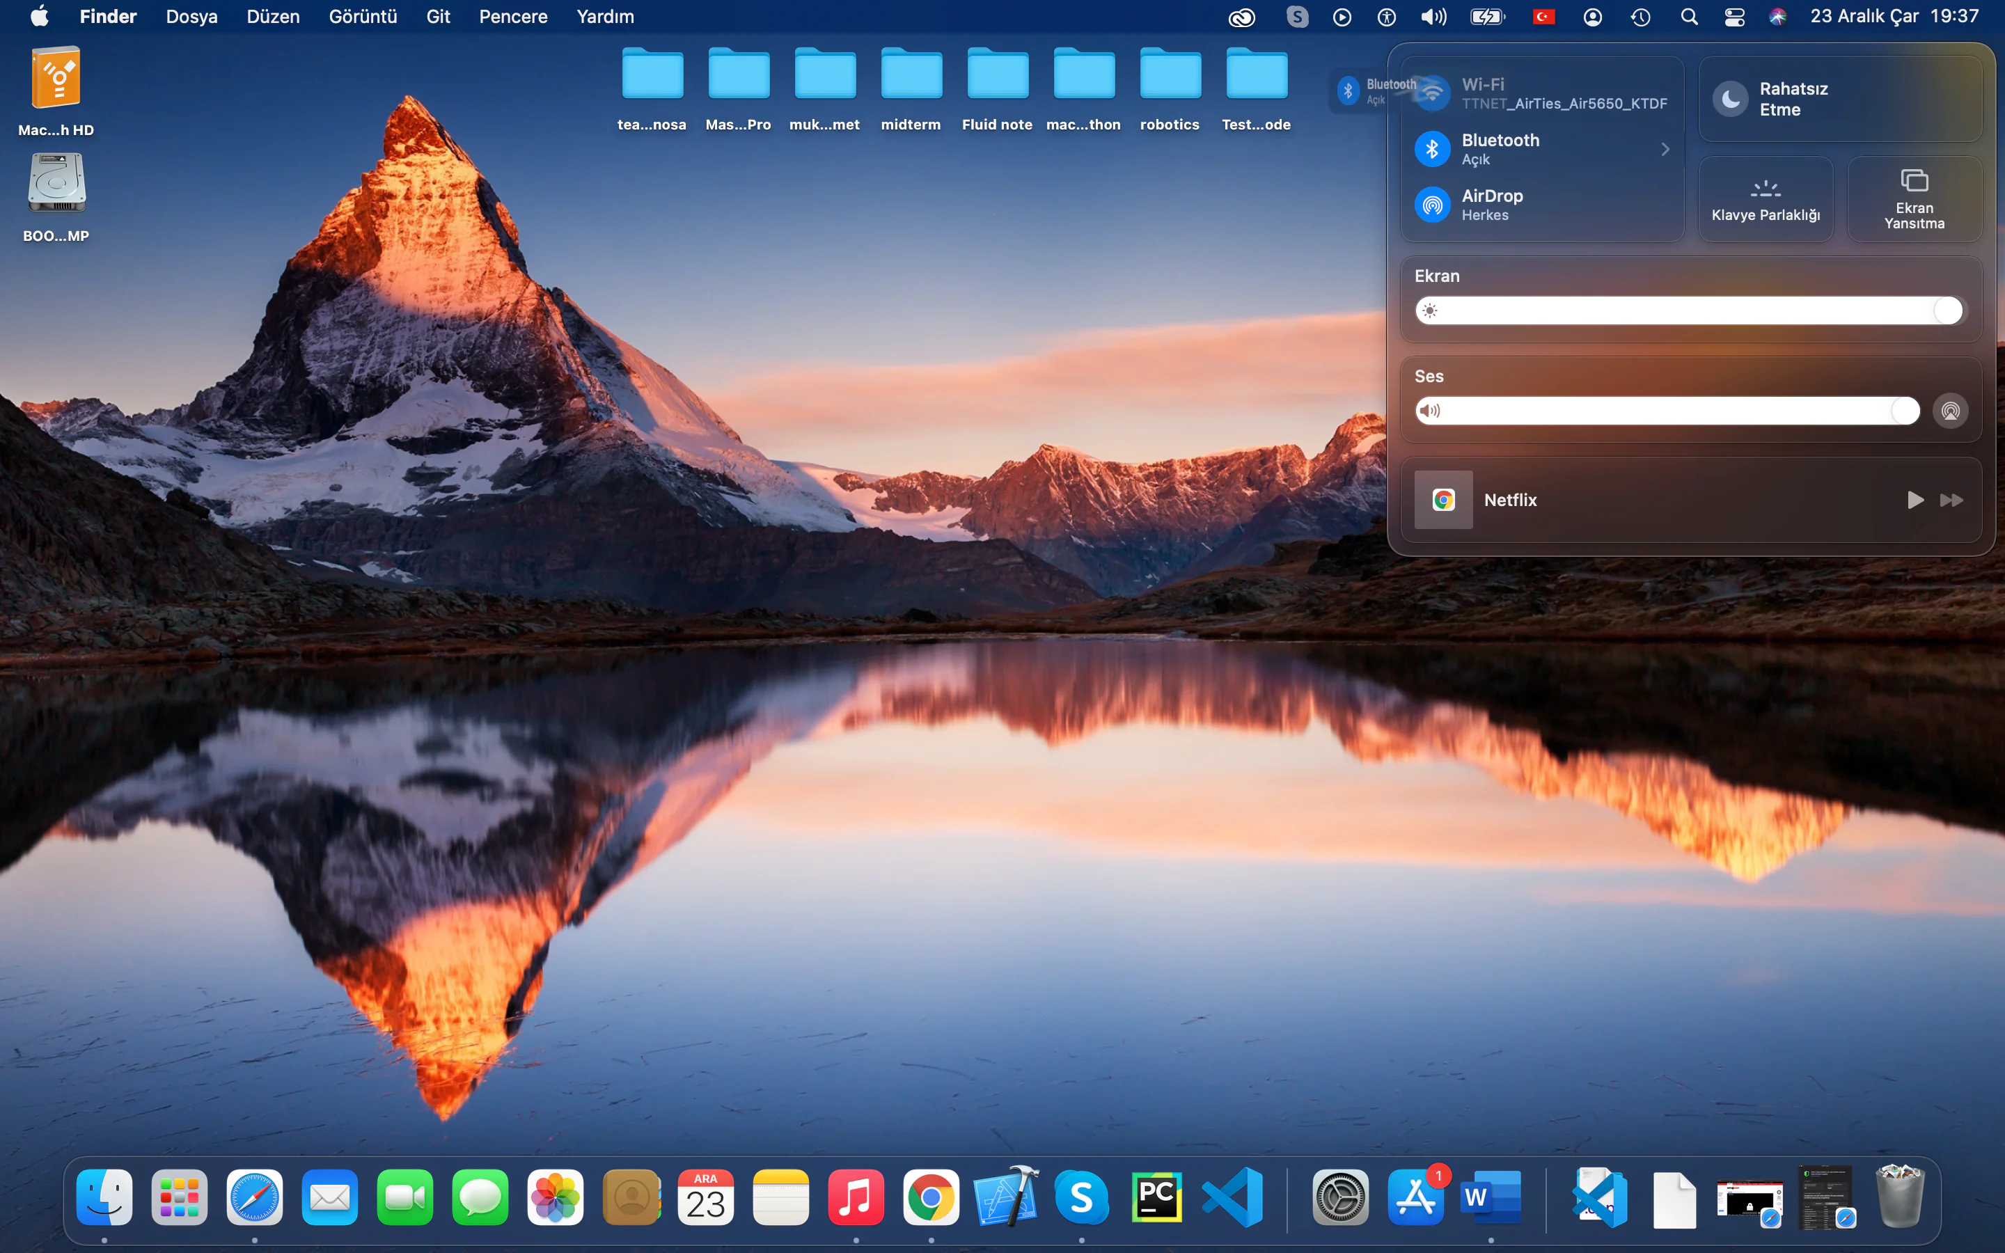Open Ekran Yansıtma options
The width and height of the screenshot is (2005, 1253).
point(1914,199)
